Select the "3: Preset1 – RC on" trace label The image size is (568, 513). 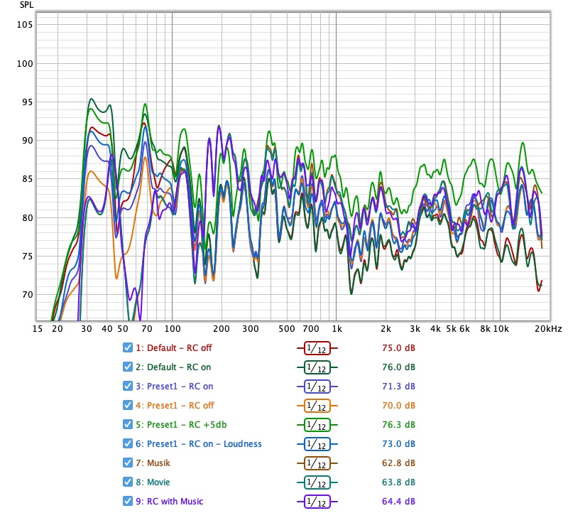[x=175, y=387]
